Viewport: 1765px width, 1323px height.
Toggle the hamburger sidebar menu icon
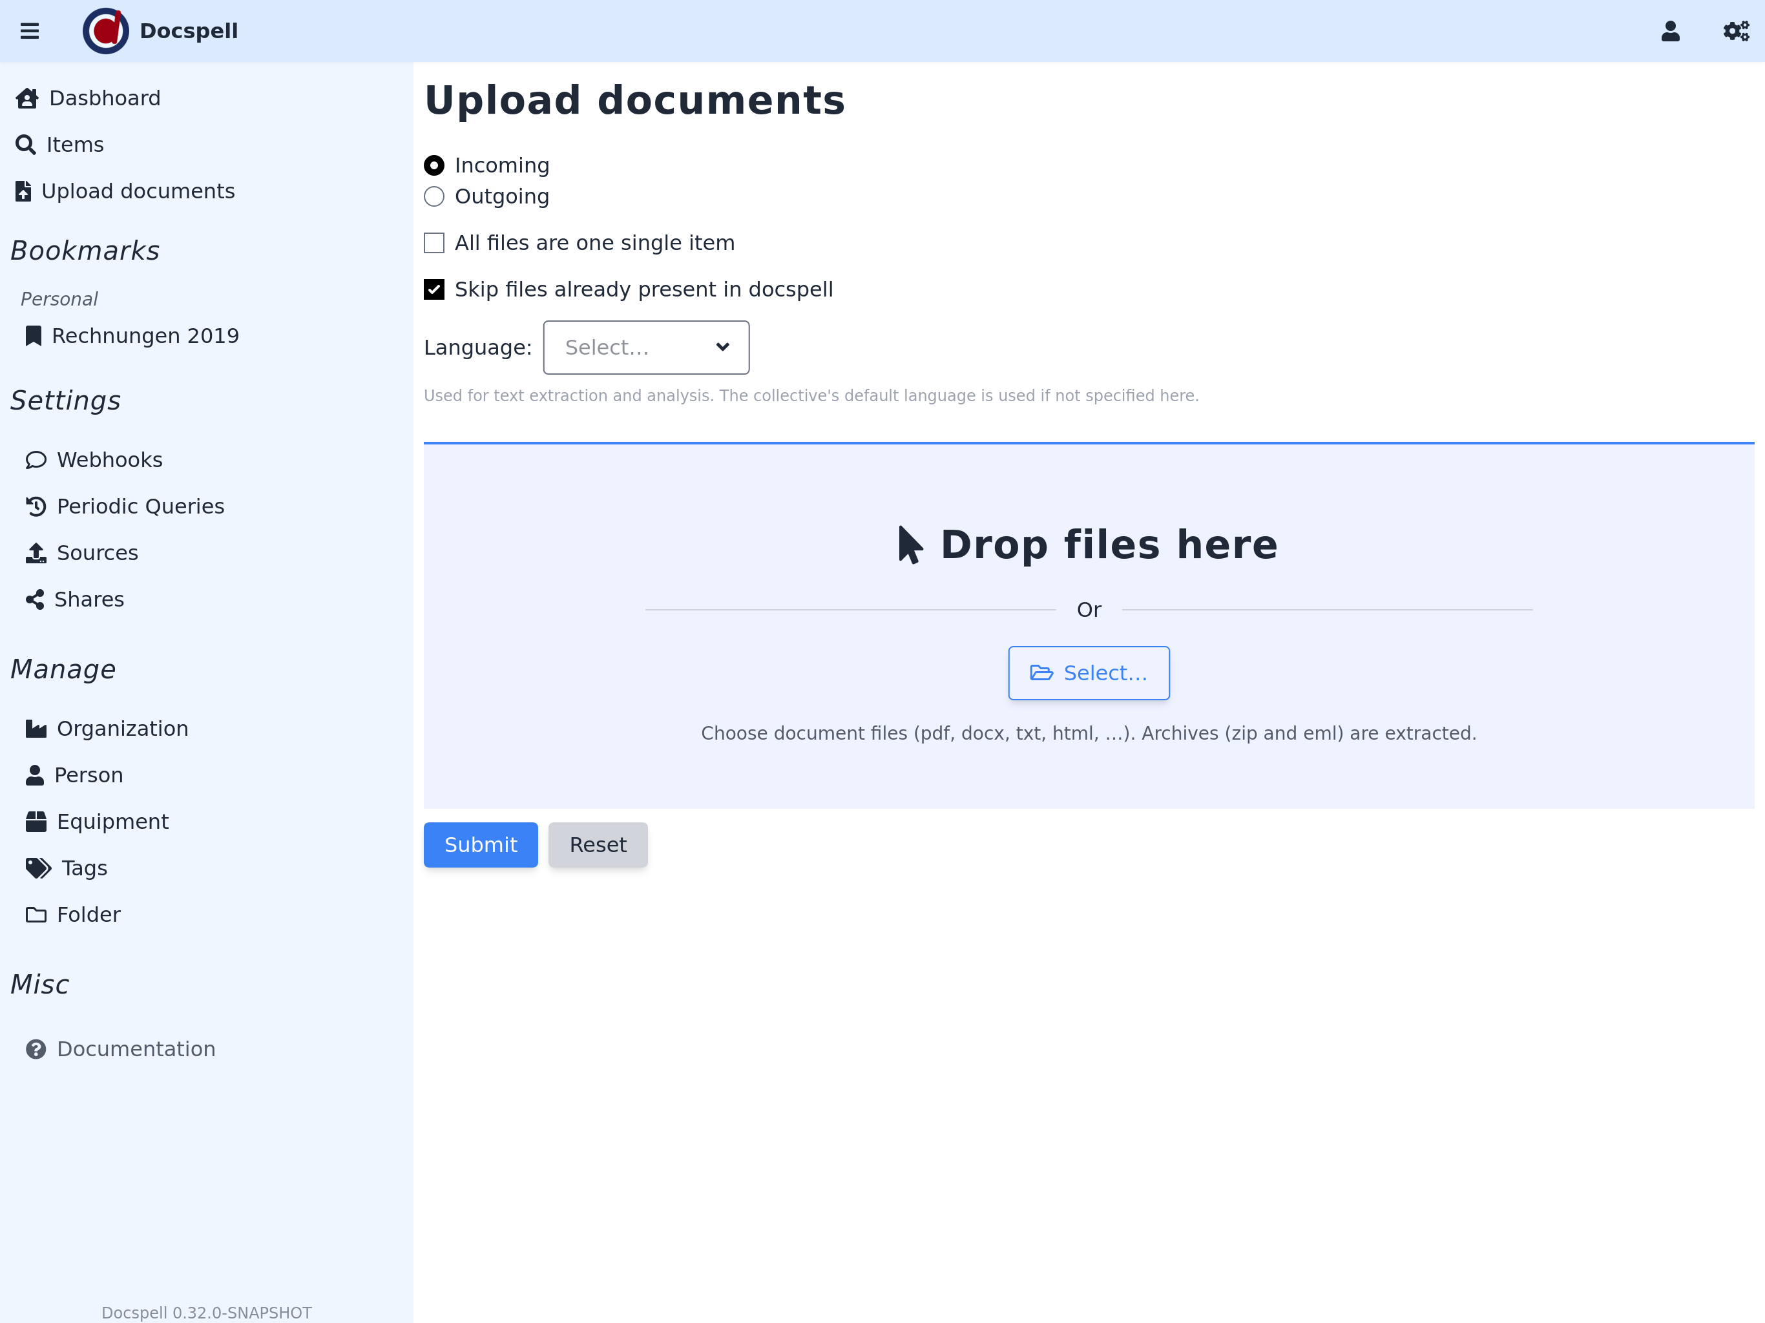click(x=30, y=31)
